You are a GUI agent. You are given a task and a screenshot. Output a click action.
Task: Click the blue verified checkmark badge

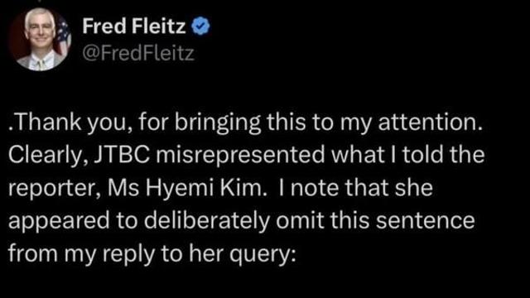[x=200, y=26]
